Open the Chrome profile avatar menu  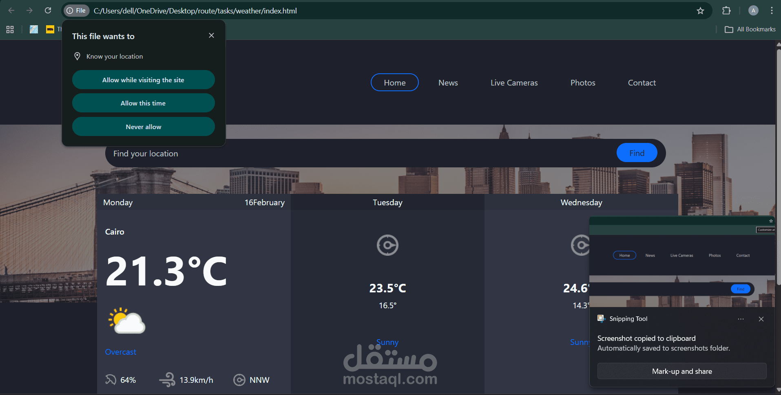[753, 10]
